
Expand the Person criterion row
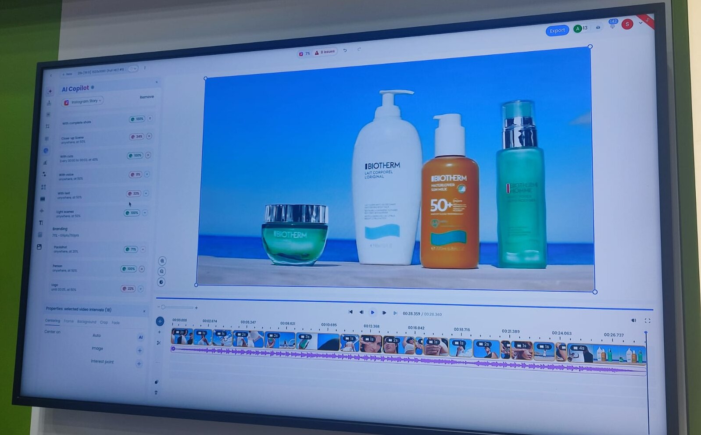pos(142,269)
